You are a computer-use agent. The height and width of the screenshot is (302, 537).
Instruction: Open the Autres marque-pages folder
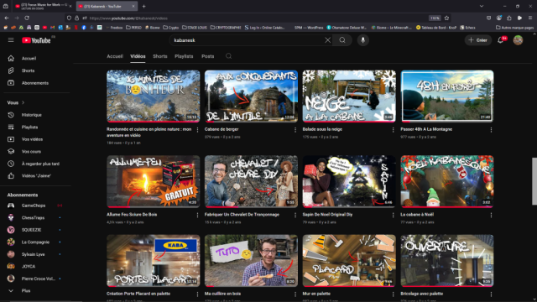514,28
